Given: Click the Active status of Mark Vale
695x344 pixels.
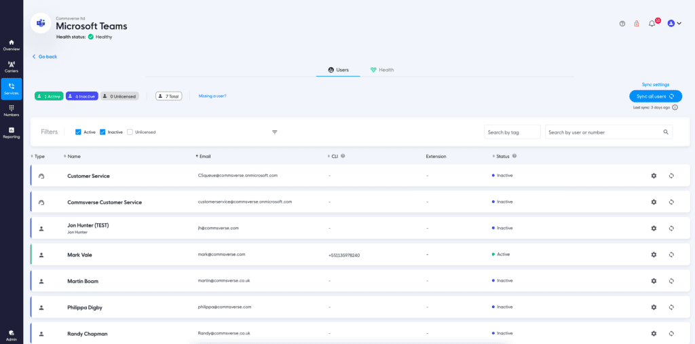Looking at the screenshot, I should point(501,254).
